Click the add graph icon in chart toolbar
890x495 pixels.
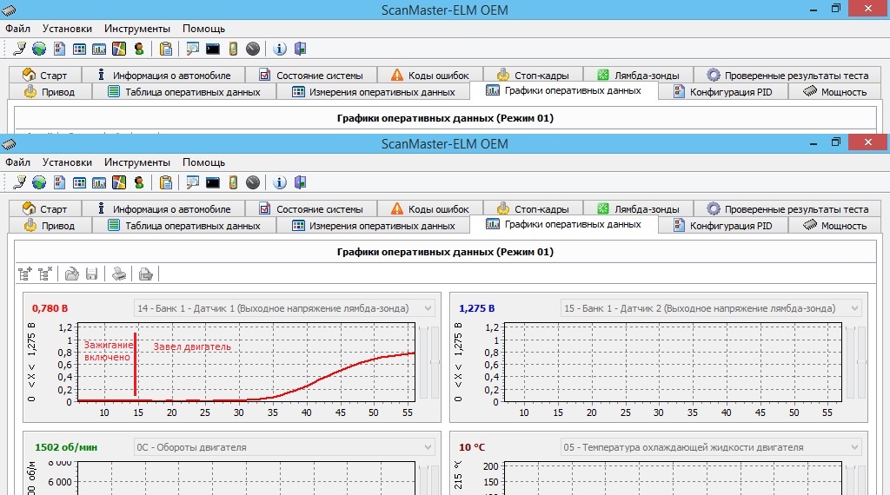[24, 274]
